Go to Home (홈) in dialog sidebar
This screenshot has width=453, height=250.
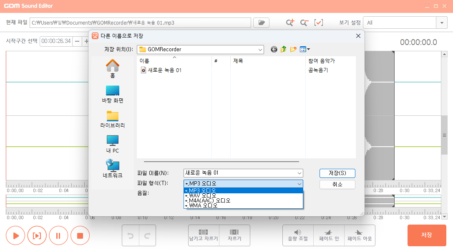pyautogui.click(x=112, y=69)
